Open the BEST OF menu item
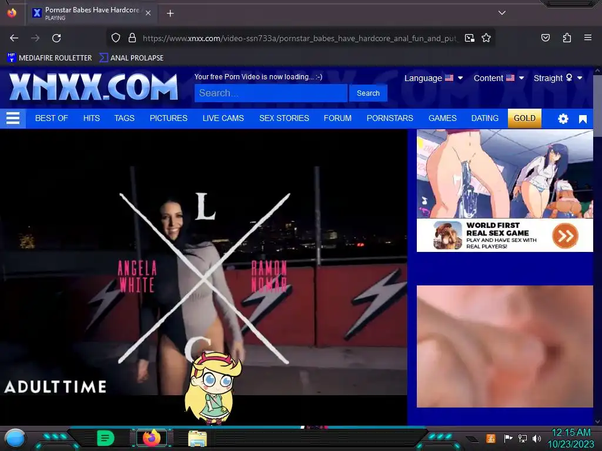The width and height of the screenshot is (602, 451). point(52,118)
